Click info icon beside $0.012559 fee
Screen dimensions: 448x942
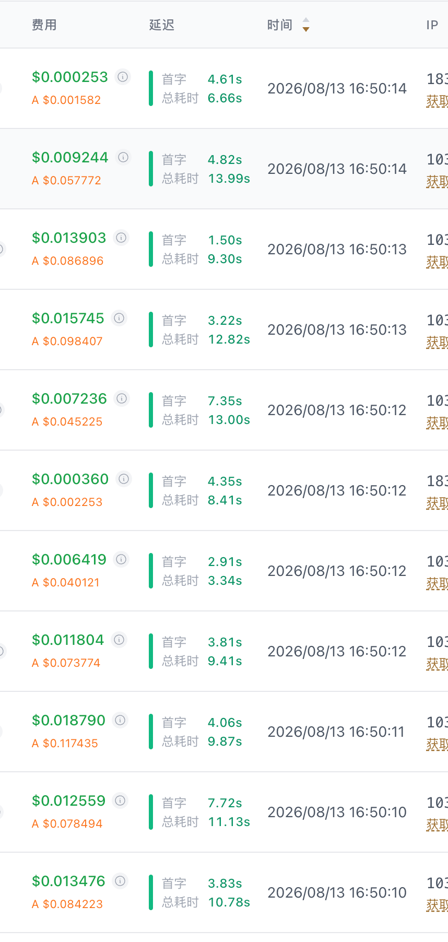pyautogui.click(x=120, y=800)
